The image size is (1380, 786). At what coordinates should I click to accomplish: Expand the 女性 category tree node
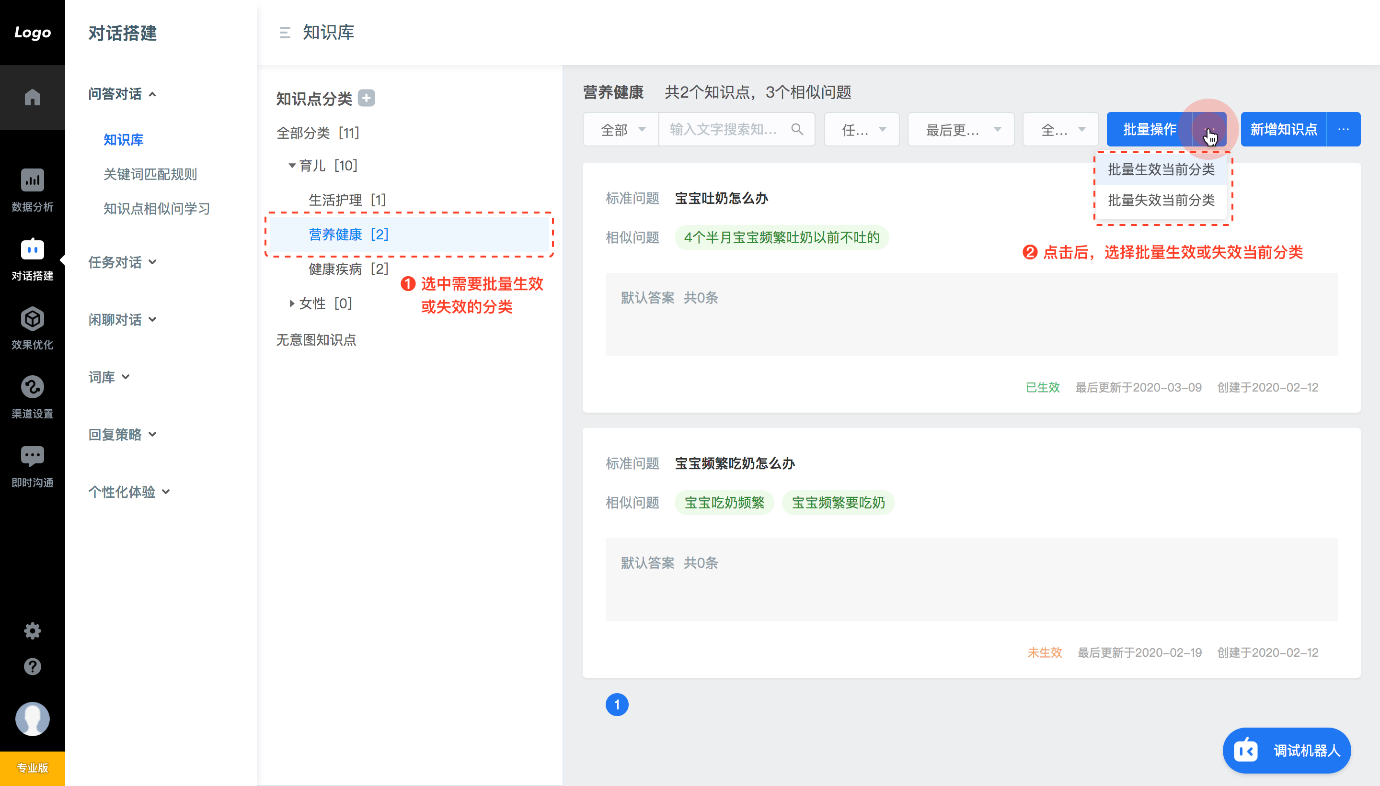[292, 303]
